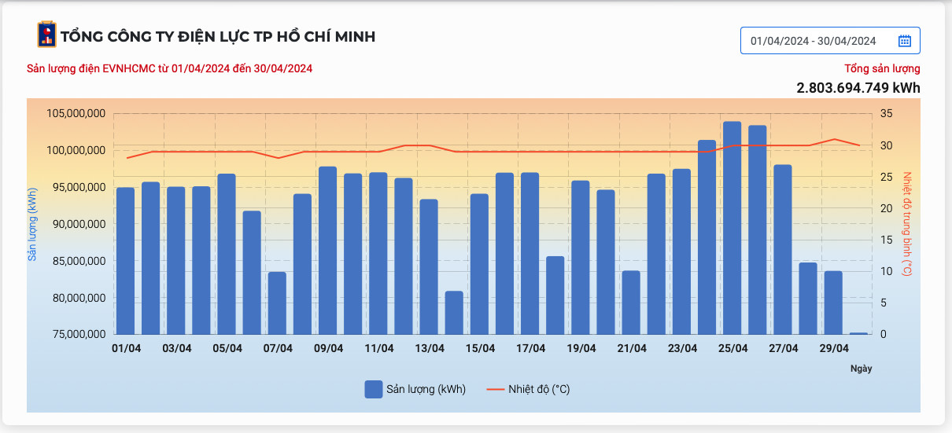The height and width of the screenshot is (433, 952).
Task: Click the 21/04 production bar
Action: point(631,303)
